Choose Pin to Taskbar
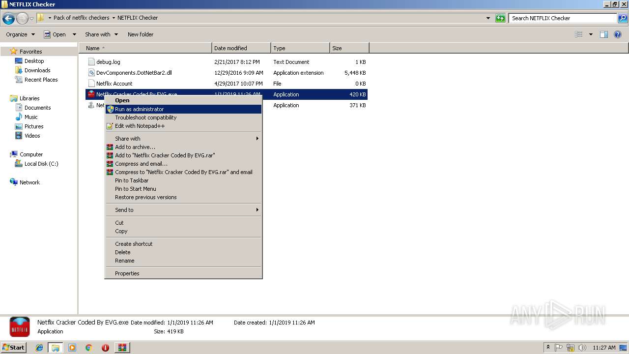 (x=184, y=180)
